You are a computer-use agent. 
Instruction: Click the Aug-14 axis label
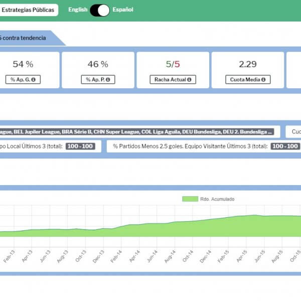pos(170,256)
